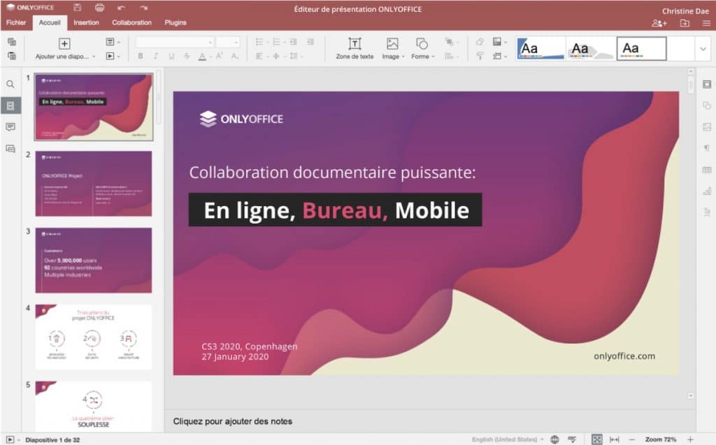Click the bullet list icon

[x=261, y=42]
